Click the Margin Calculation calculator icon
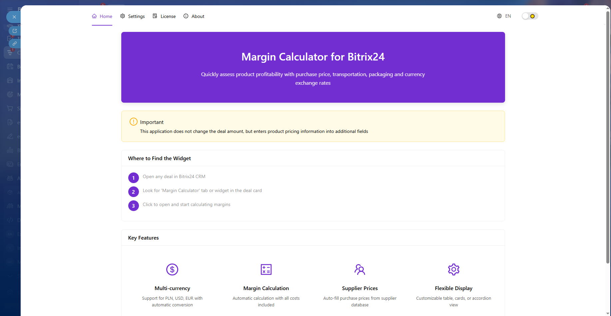The image size is (611, 316). (266, 269)
